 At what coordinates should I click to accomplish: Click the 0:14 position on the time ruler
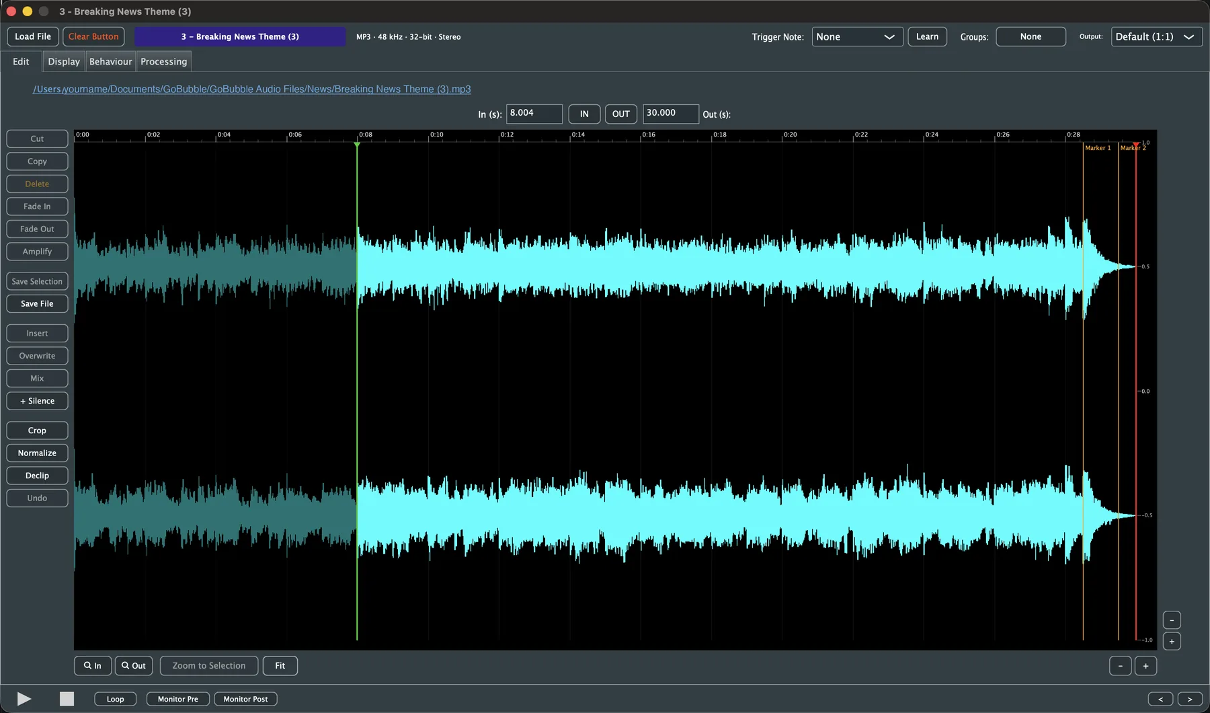point(577,135)
